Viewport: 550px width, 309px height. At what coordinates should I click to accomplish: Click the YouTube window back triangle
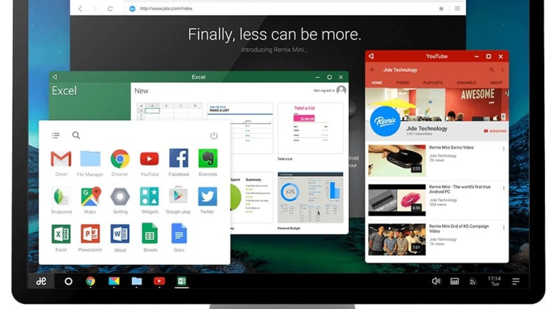(x=371, y=56)
